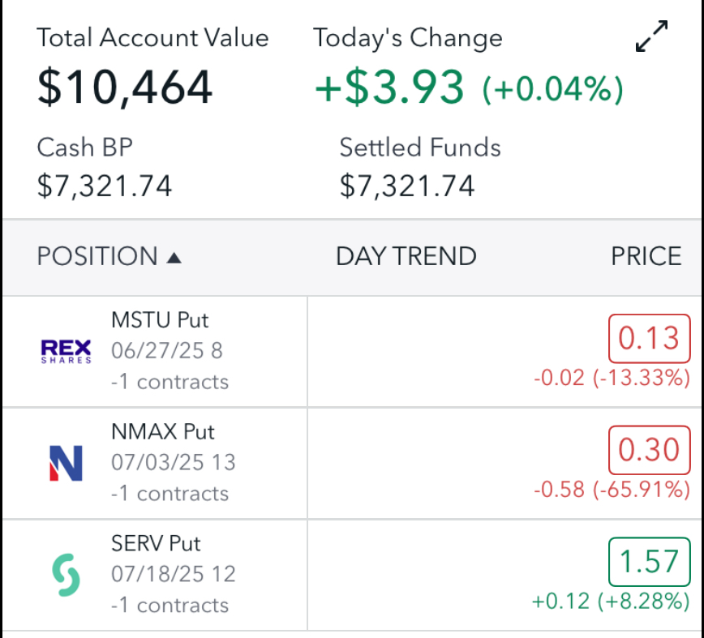Open the MSTU Put price box

(649, 339)
